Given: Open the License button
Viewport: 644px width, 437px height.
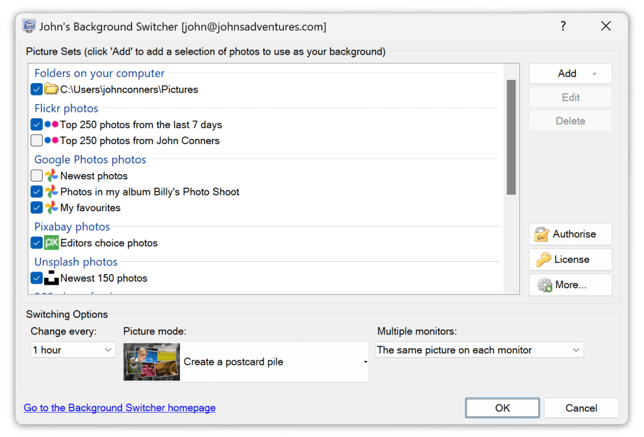Looking at the screenshot, I should [570, 260].
